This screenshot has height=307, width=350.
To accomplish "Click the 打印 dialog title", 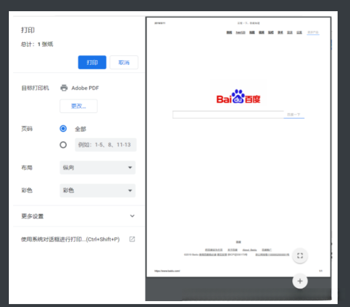I will (x=28, y=30).
